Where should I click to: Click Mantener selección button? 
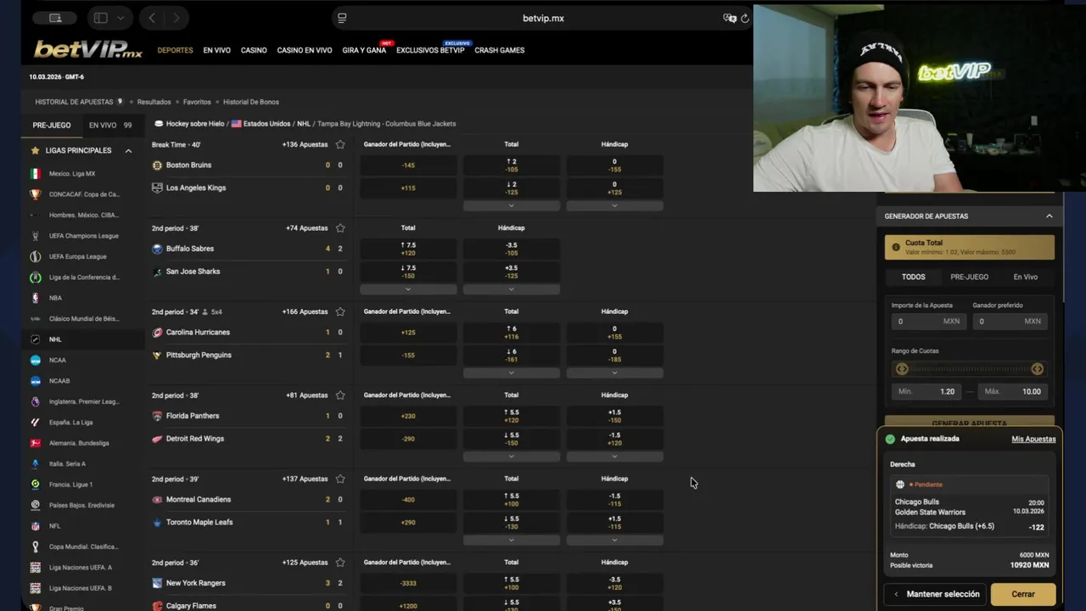coord(934,594)
